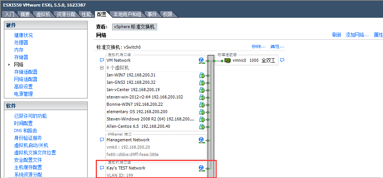The width and height of the screenshot is (383, 178).
Task: Click the VM Network speech bubble icon
Action: point(102,60)
